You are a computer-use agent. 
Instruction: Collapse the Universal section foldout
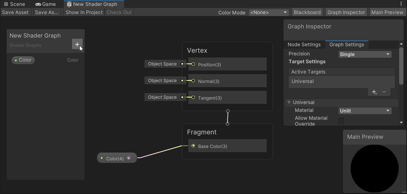click(289, 102)
